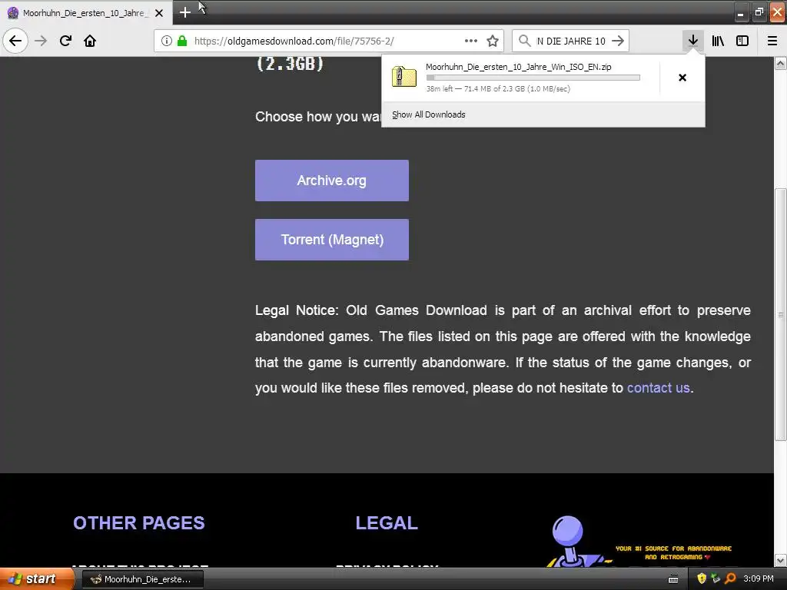Screen dimensions: 787x590
Task: Click the green padlock security icon
Action: (182, 41)
